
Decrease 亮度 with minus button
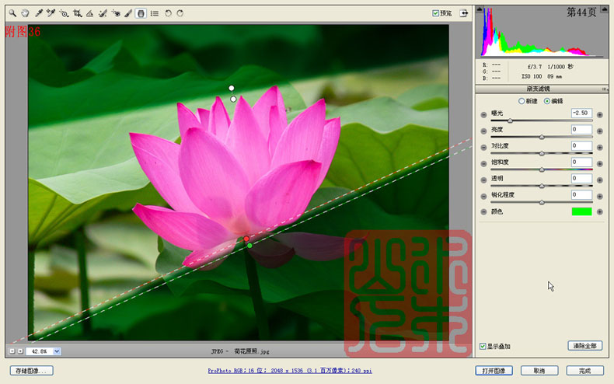pos(483,131)
